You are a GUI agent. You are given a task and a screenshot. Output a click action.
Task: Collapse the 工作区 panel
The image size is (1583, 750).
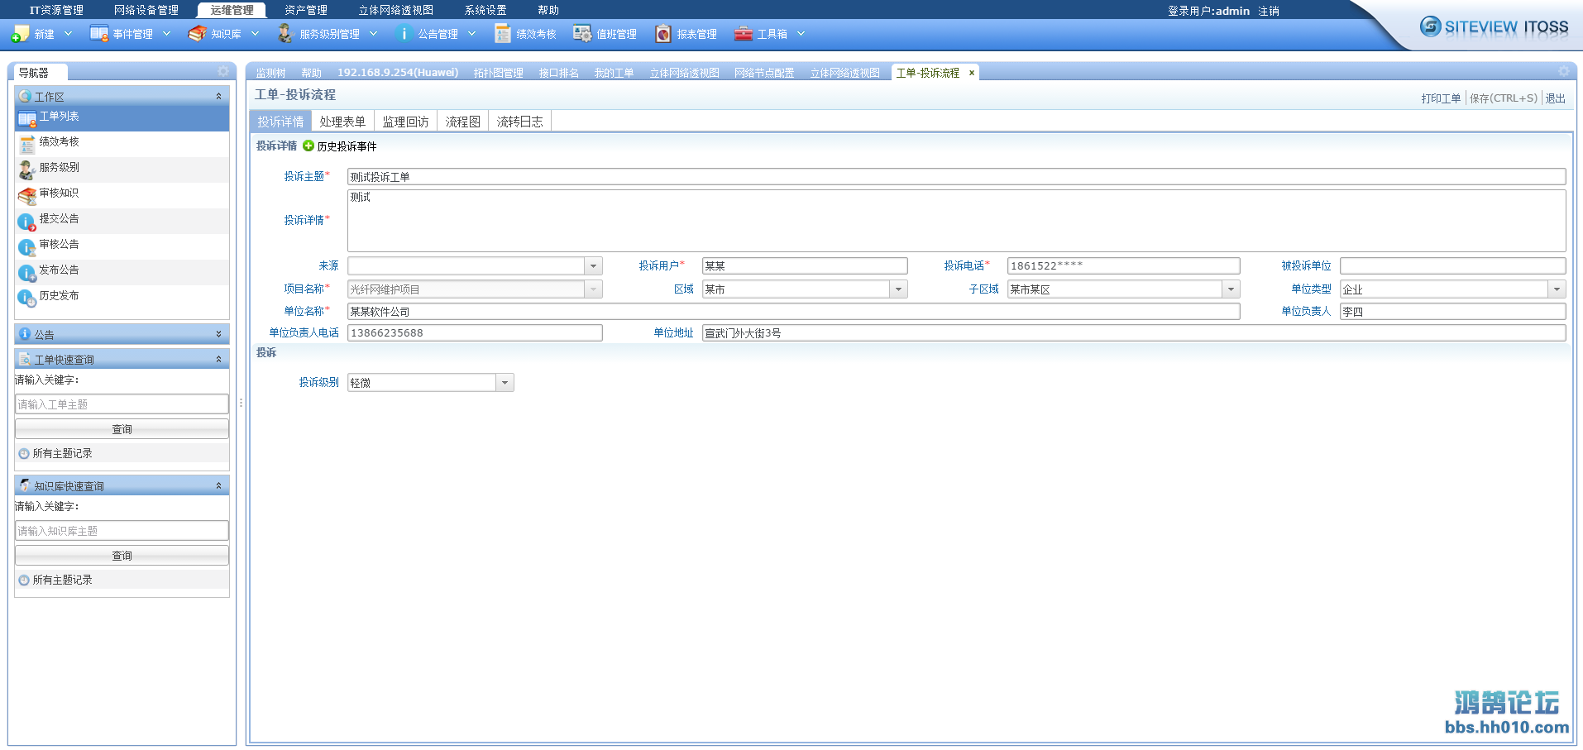[x=218, y=97]
